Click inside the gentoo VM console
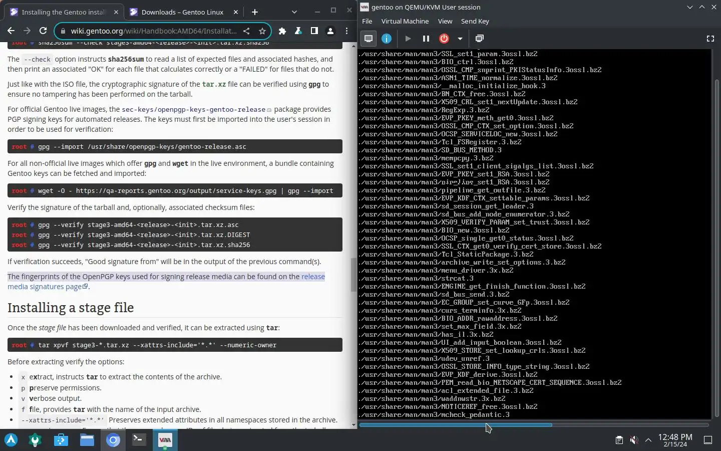The height and width of the screenshot is (451, 721). pos(535,234)
